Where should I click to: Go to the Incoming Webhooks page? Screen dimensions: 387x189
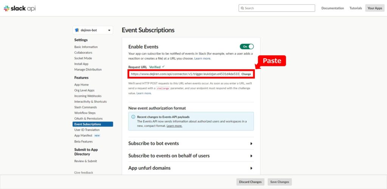pyautogui.click(x=88, y=96)
